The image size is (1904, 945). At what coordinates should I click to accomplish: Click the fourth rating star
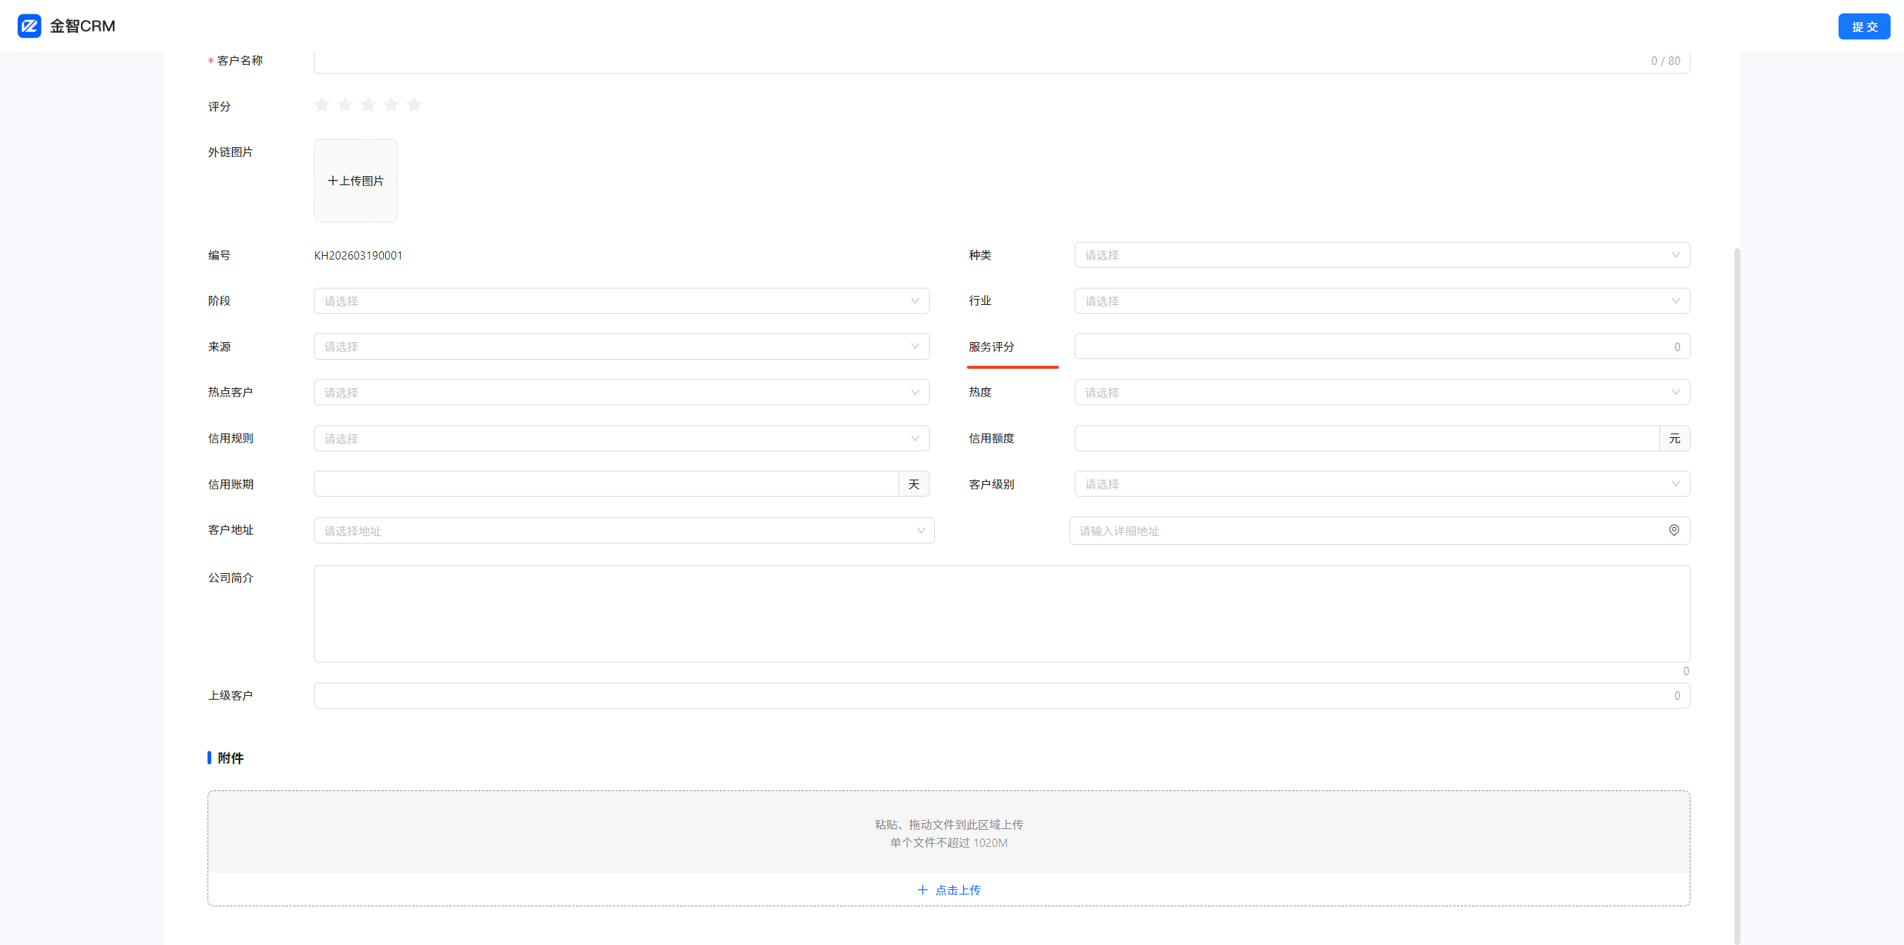(391, 105)
